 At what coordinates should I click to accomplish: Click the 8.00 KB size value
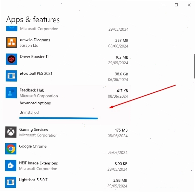pos(121,164)
